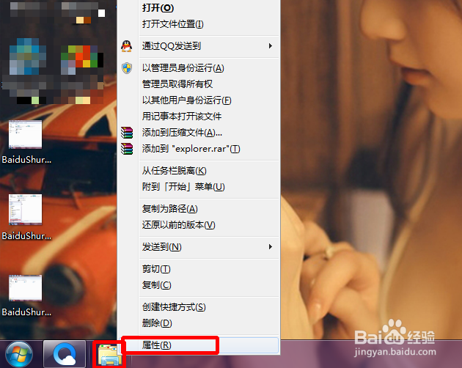Viewport: 462px width, 368px height.
Task: Click the Windows Explorer folder taskbar icon
Action: pyautogui.click(x=109, y=355)
